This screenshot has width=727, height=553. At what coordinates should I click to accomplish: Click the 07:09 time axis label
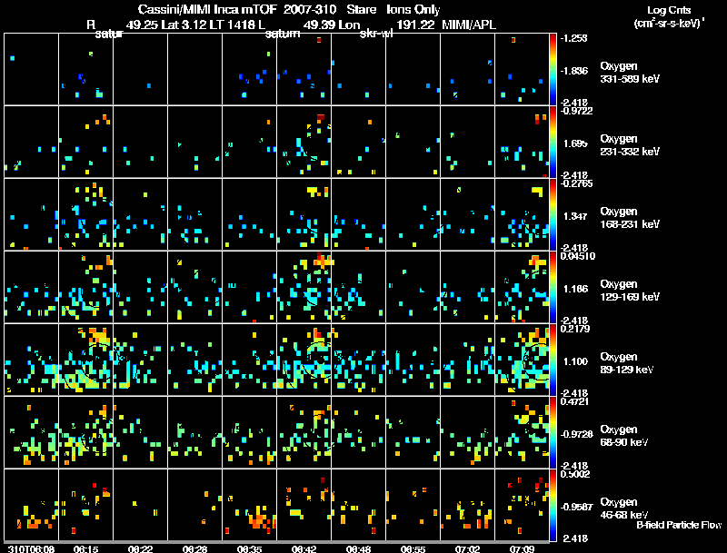click(x=522, y=548)
